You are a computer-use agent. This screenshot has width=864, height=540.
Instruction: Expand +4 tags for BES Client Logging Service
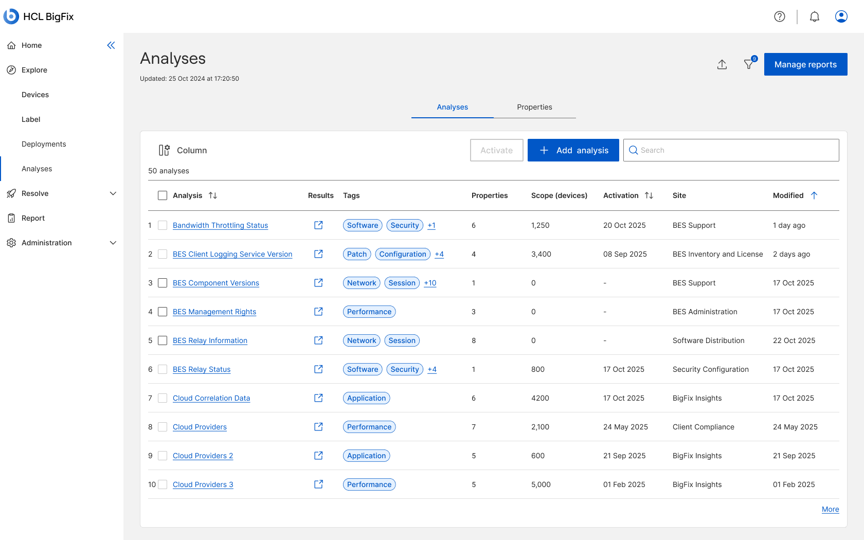coord(439,254)
